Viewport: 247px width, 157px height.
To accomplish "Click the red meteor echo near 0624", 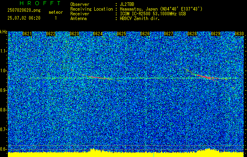I will (98, 77).
